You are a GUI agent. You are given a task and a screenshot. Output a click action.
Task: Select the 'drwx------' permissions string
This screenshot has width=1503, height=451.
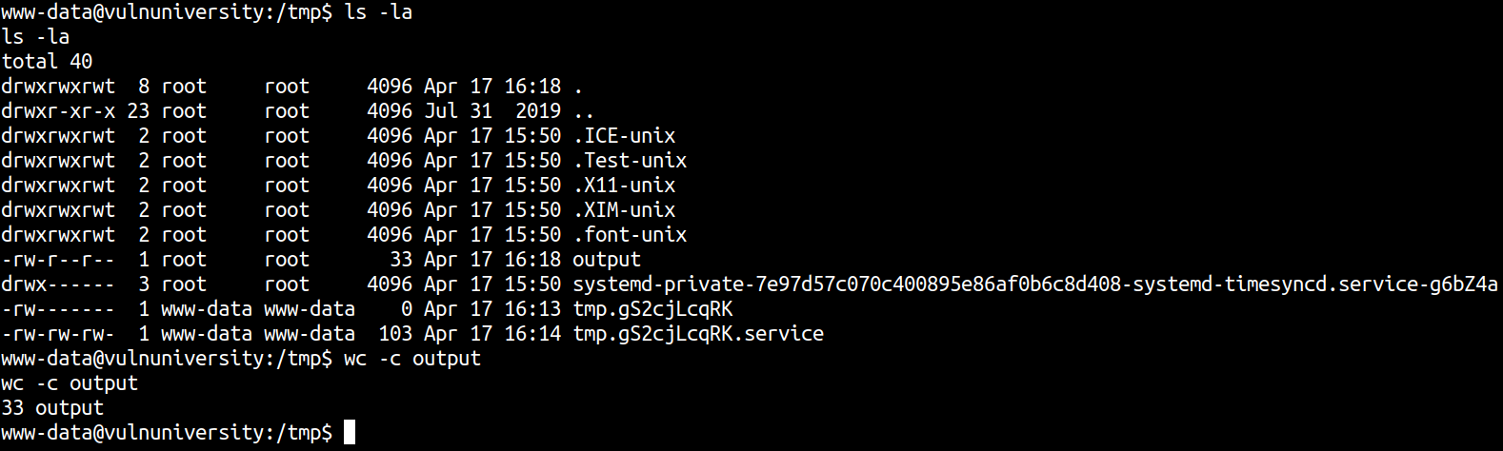click(58, 284)
